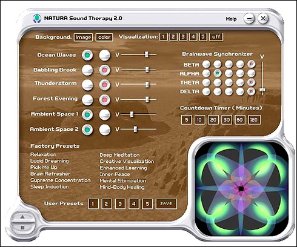The height and width of the screenshot is (247, 297).
Task: Adjust Babbling Brook volume slider
Action: coord(147,70)
